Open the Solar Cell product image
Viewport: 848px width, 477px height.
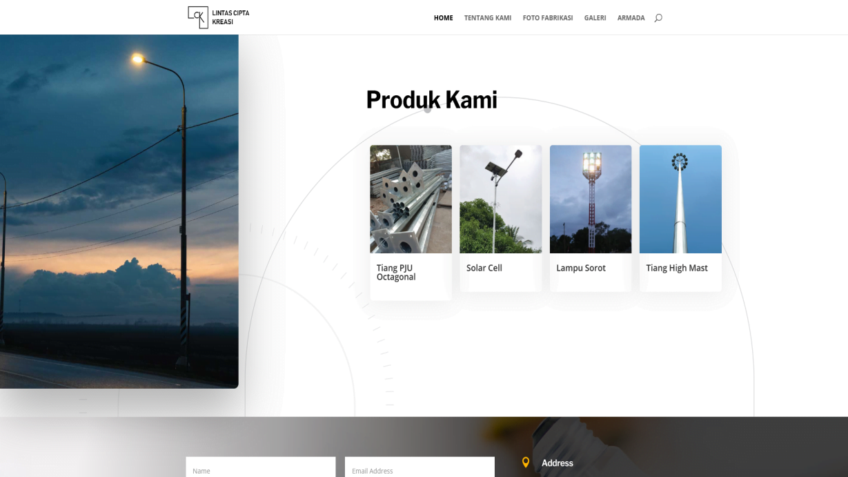501,199
